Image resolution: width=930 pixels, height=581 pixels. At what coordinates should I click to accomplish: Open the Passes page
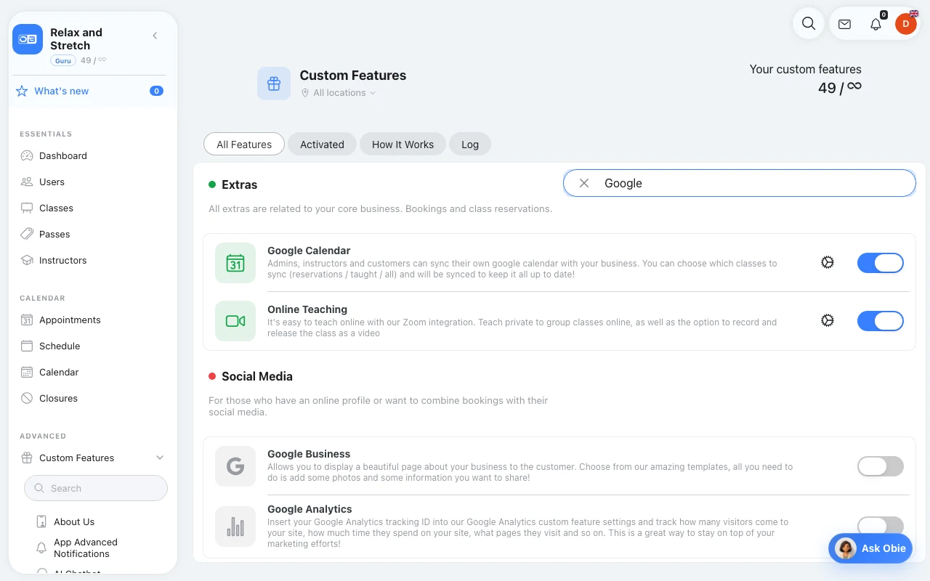[54, 234]
